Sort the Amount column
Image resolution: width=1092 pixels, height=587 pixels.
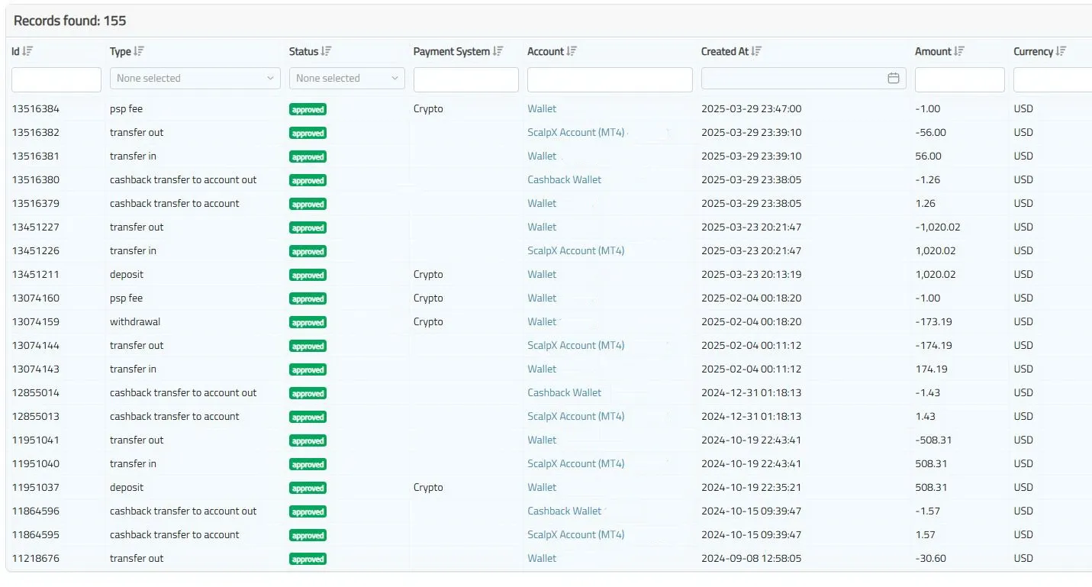pyautogui.click(x=959, y=51)
